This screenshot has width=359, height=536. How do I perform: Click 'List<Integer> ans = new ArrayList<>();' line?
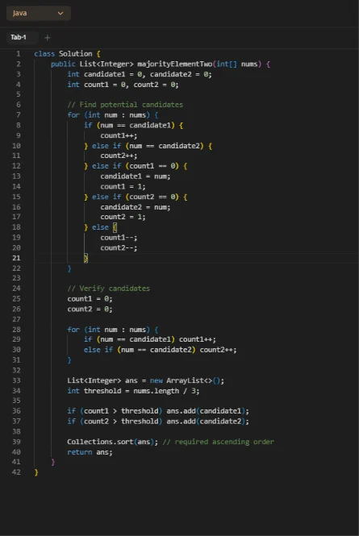click(x=145, y=380)
